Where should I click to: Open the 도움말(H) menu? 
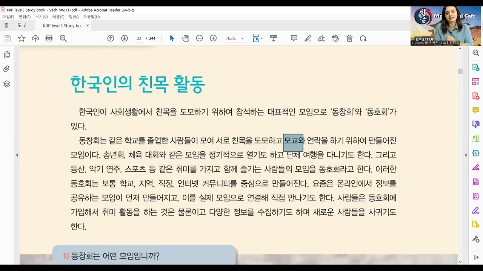(91, 17)
